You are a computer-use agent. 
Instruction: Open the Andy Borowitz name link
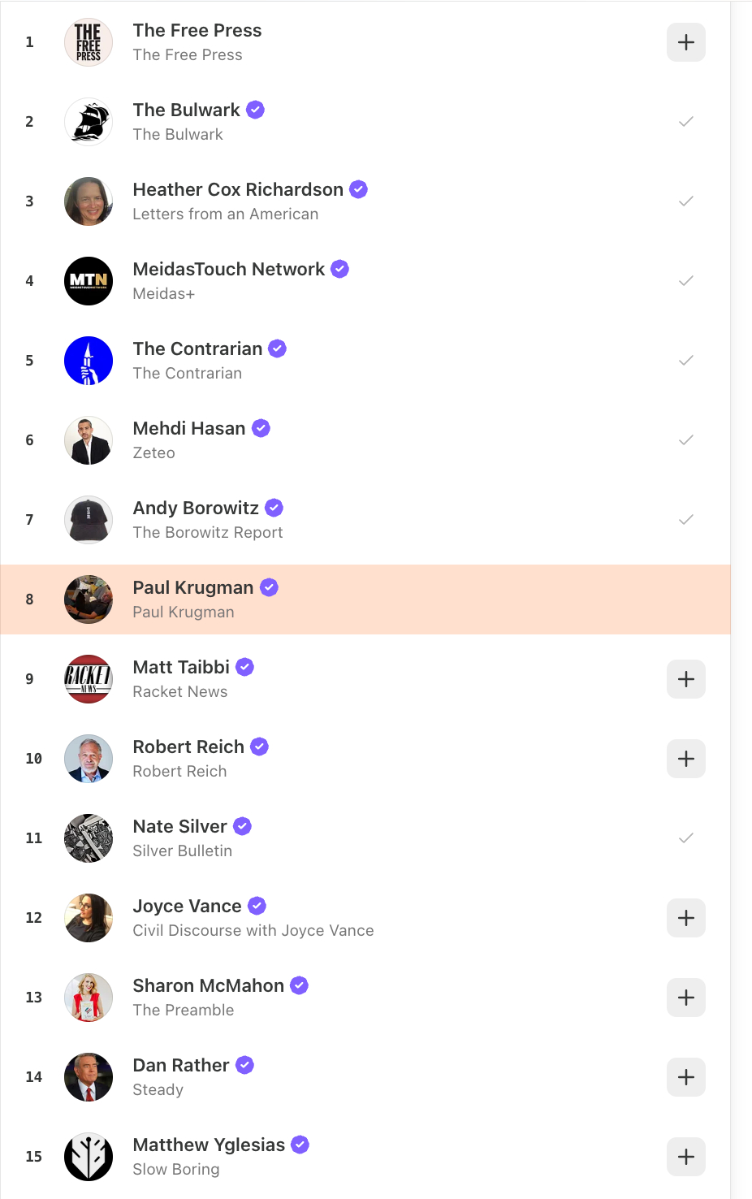(196, 508)
